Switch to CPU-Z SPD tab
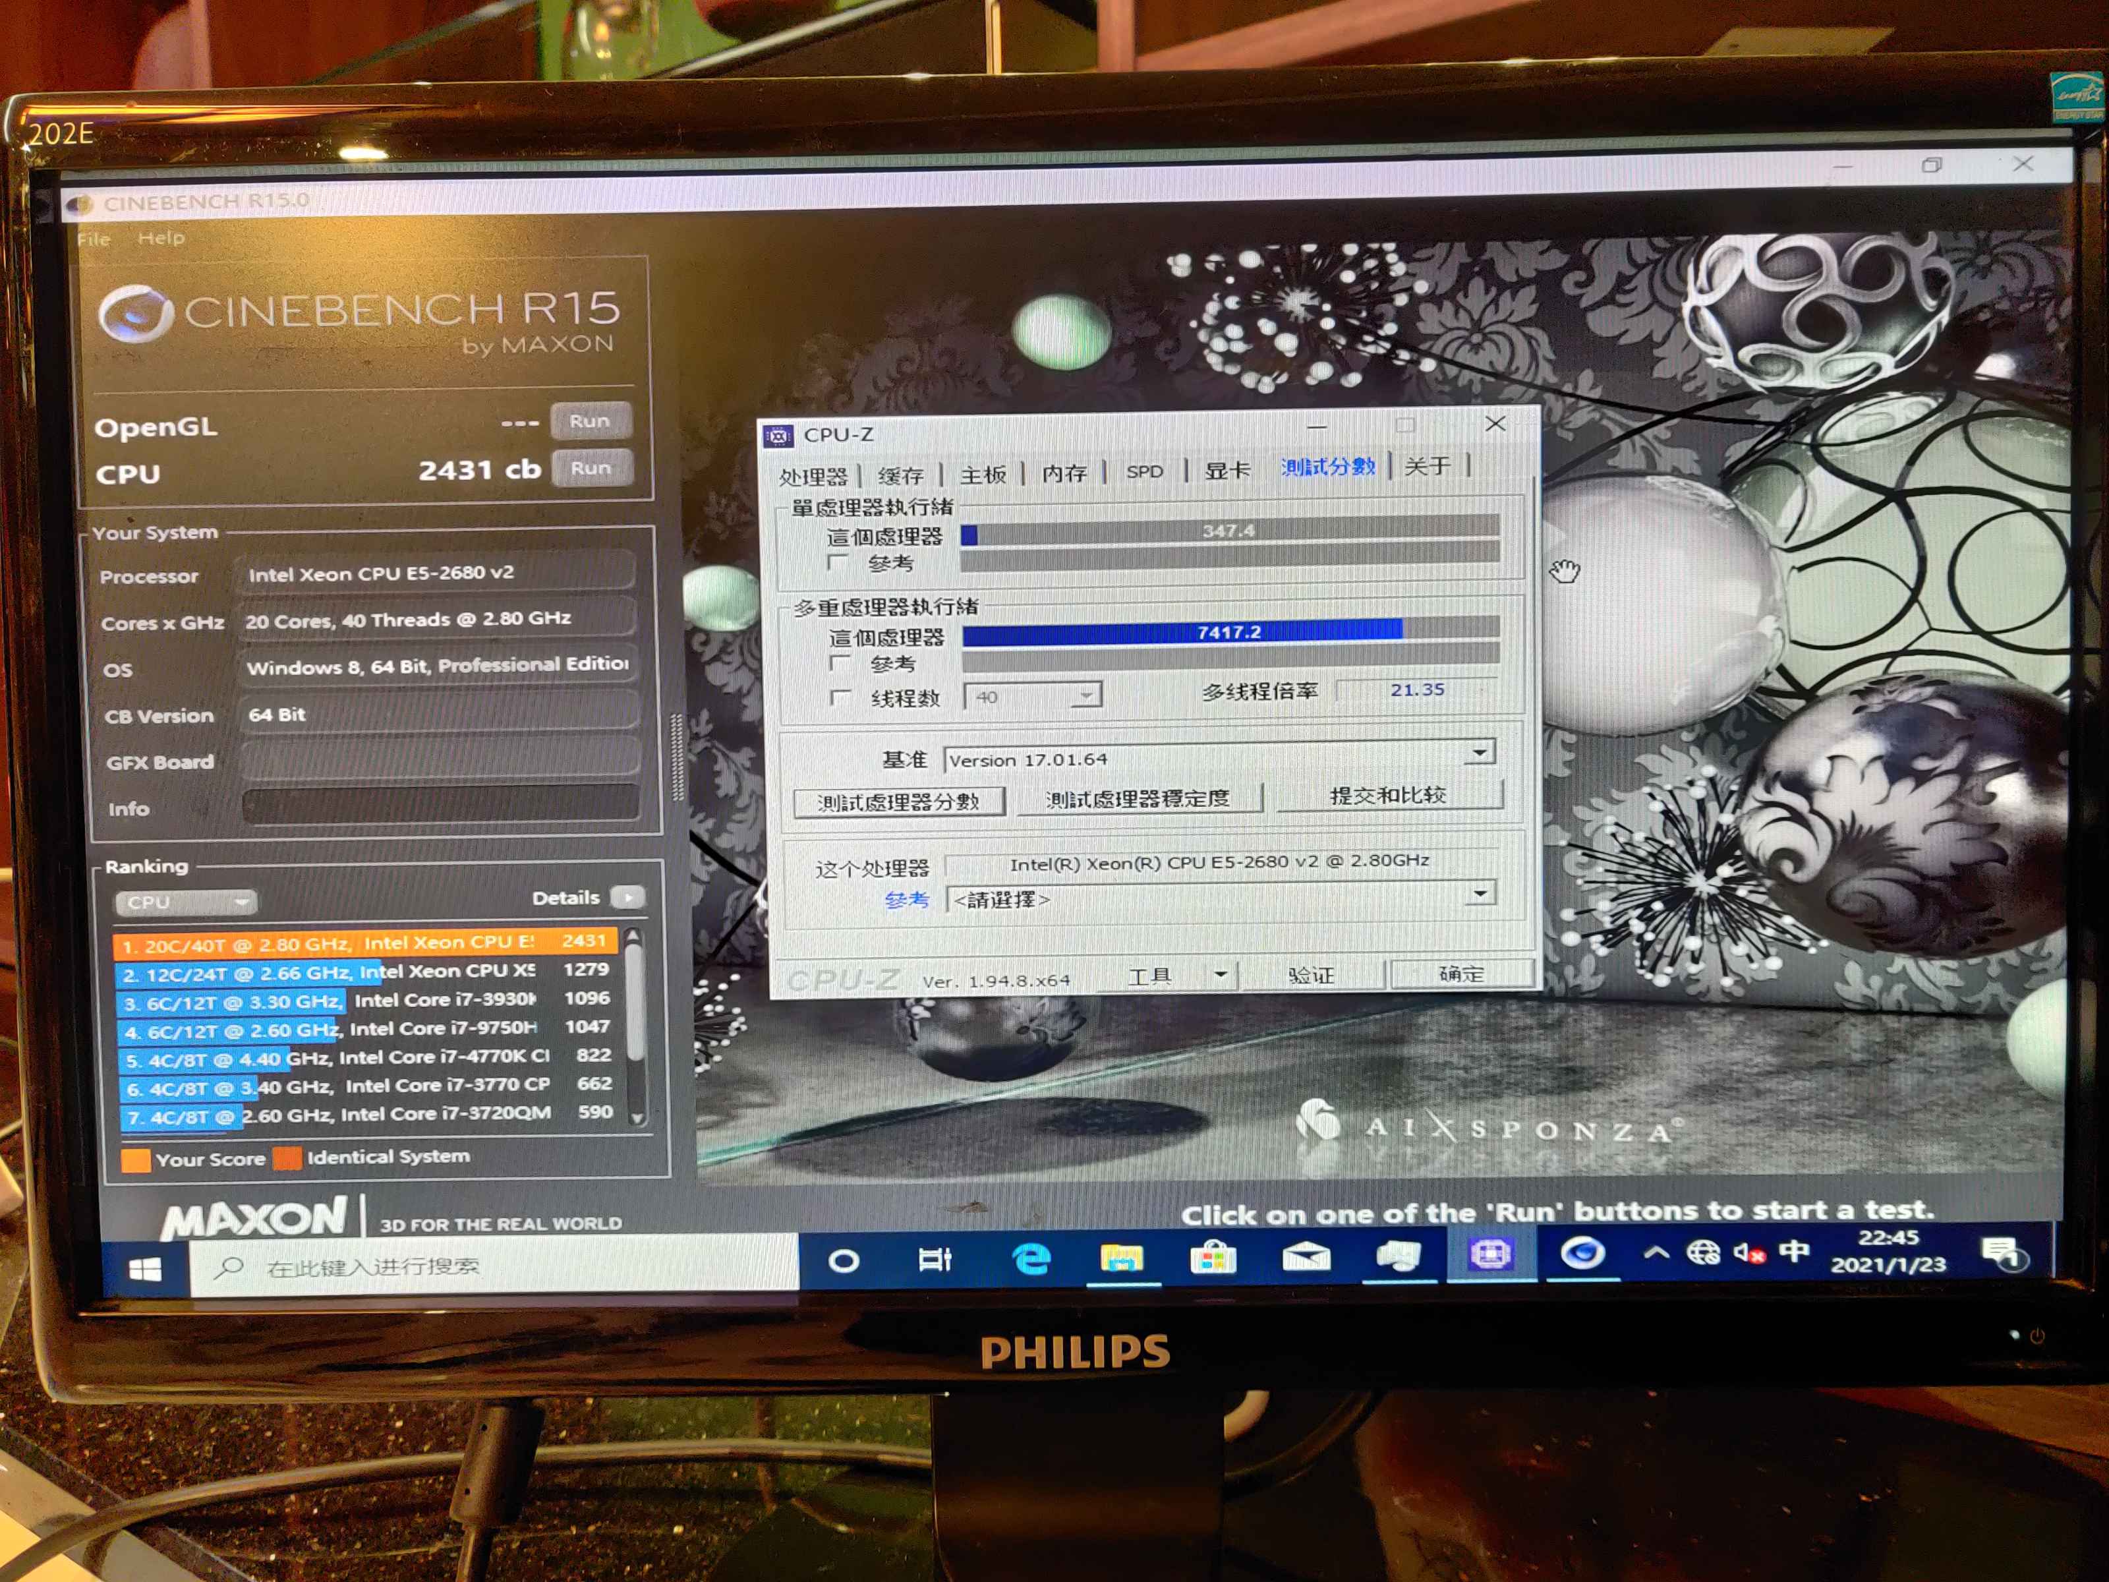The width and height of the screenshot is (2109, 1582). (1144, 471)
